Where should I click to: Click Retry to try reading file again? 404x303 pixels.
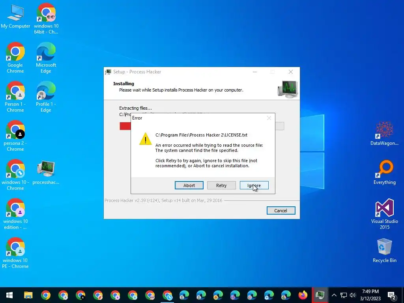pyautogui.click(x=221, y=185)
